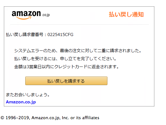Click the orange 払い戻し通知 heading
166x125 pixels.
[x=126, y=14]
